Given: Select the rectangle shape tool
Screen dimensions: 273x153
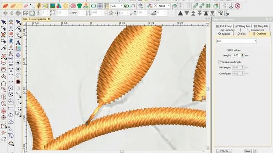Looking at the screenshot, I should click(11, 109).
